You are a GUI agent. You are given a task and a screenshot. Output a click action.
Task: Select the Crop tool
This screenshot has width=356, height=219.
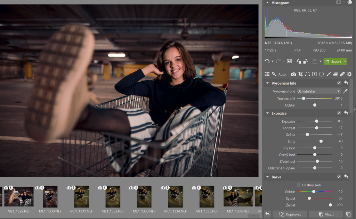301,74
